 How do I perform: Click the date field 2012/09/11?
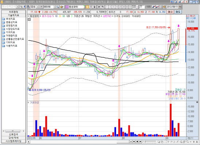click(x=172, y=7)
